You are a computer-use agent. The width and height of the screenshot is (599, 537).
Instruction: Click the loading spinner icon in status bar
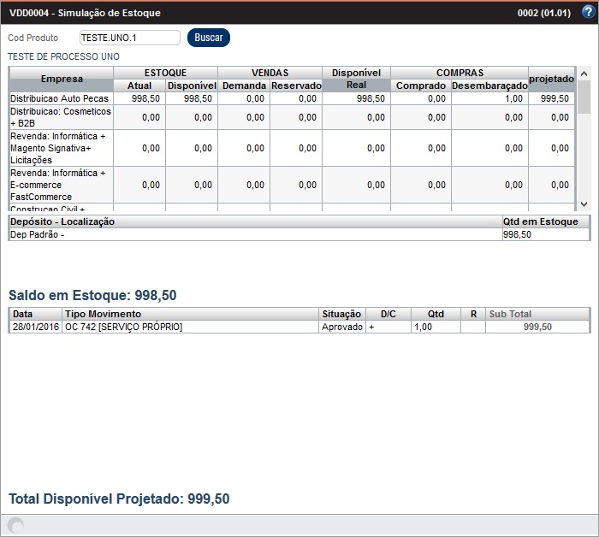pos(15,526)
